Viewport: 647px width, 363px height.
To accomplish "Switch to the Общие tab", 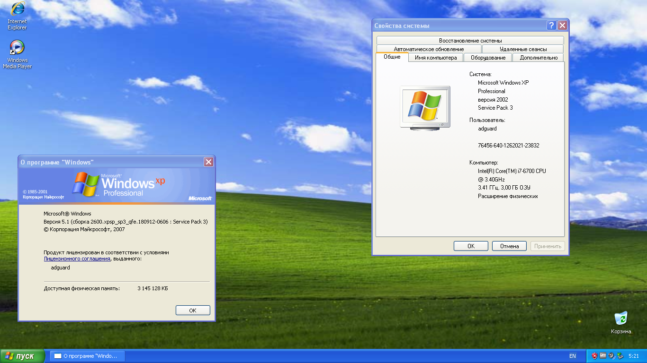I will [392, 57].
